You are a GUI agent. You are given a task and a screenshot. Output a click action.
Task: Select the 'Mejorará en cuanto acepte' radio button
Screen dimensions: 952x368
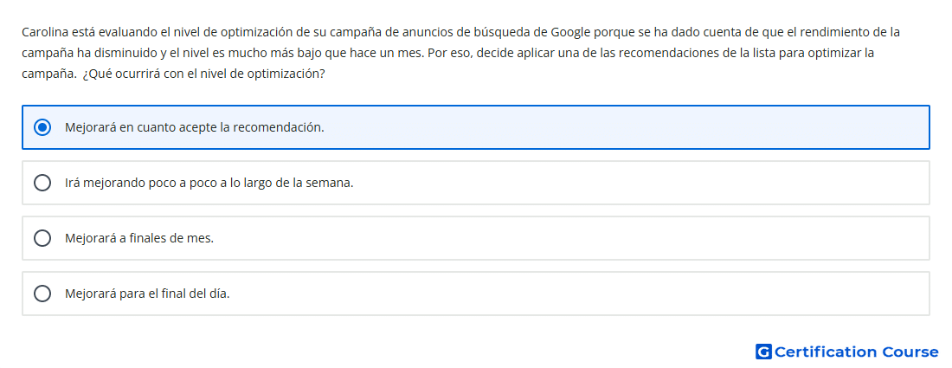pos(42,127)
